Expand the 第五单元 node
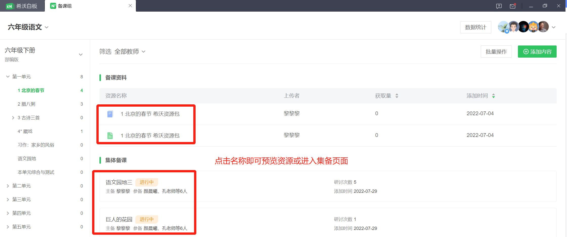567x237 pixels. pyautogui.click(x=8, y=227)
